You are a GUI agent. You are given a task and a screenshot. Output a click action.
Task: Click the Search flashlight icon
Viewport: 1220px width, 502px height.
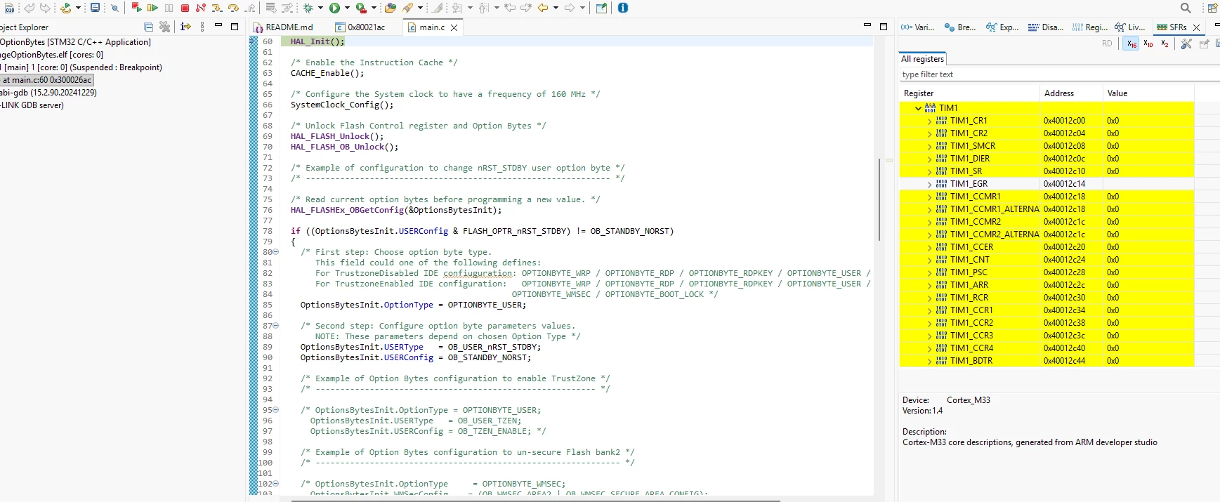(x=407, y=8)
